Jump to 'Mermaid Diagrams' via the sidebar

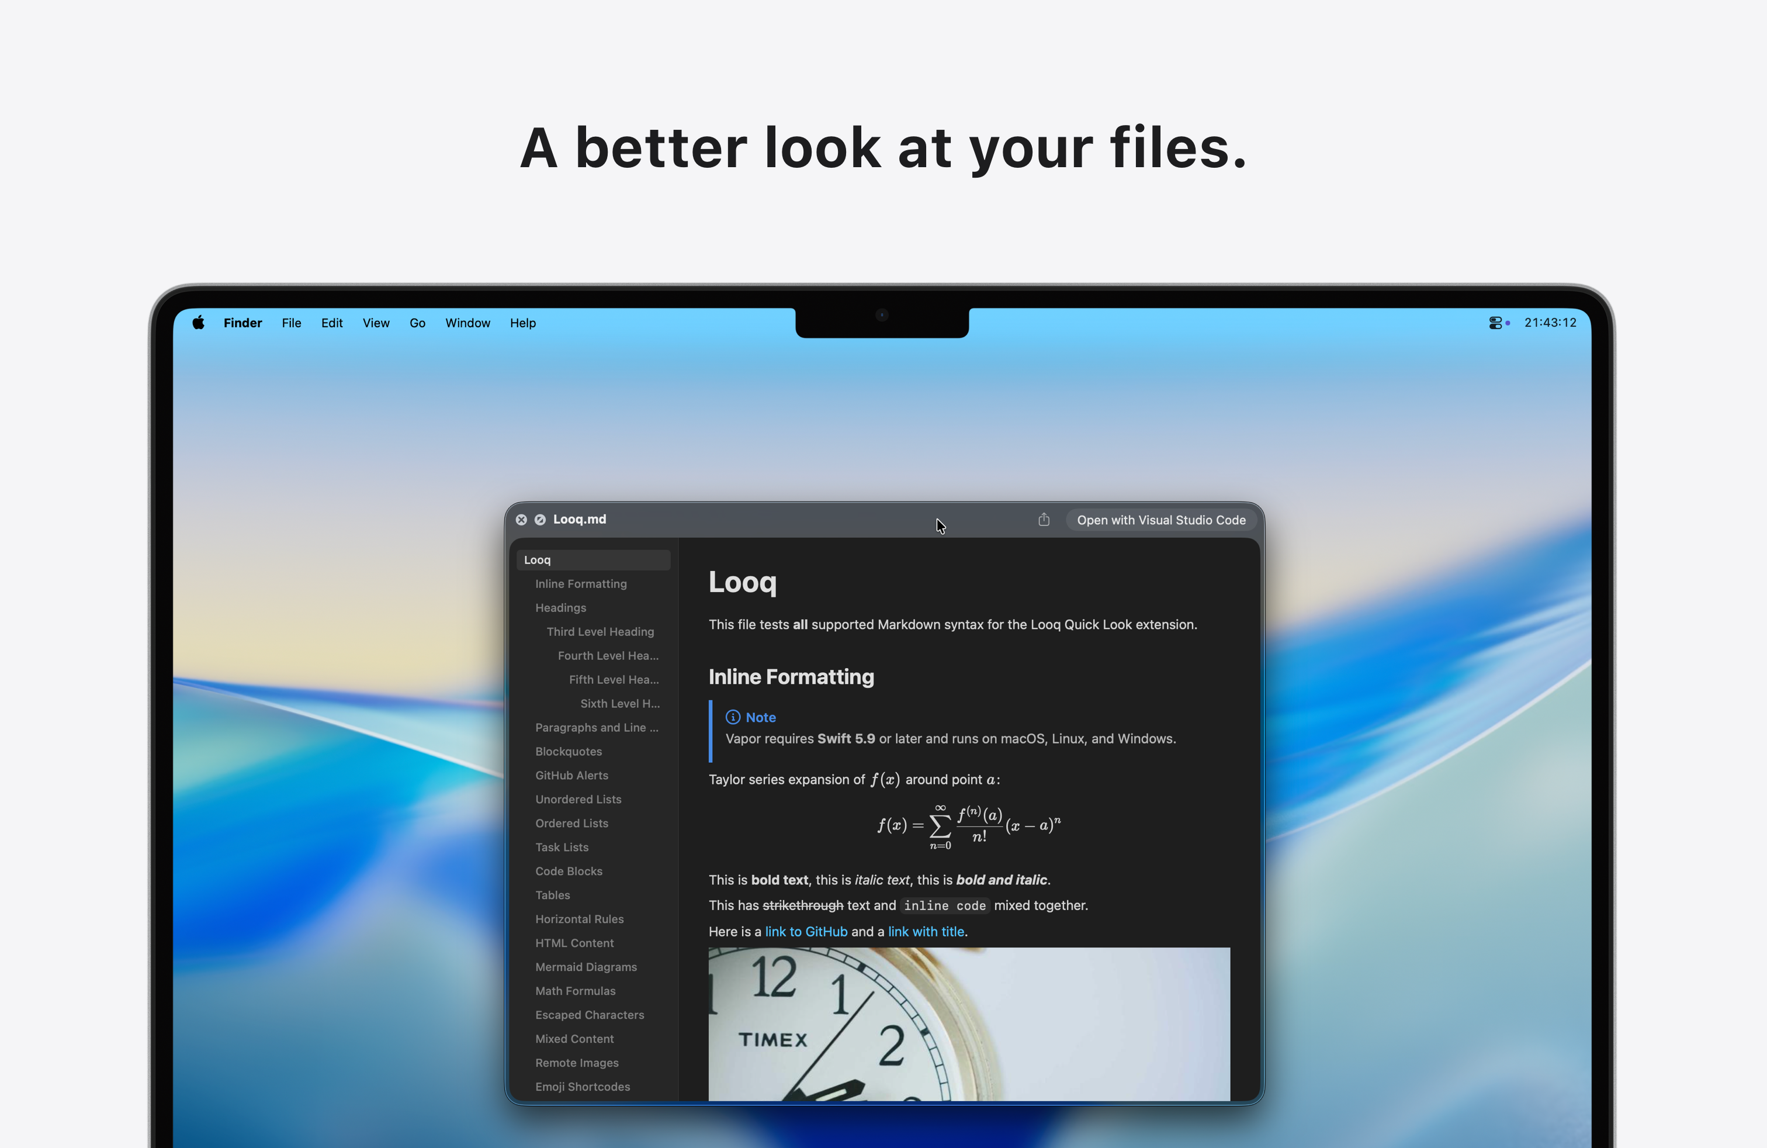coord(585,967)
